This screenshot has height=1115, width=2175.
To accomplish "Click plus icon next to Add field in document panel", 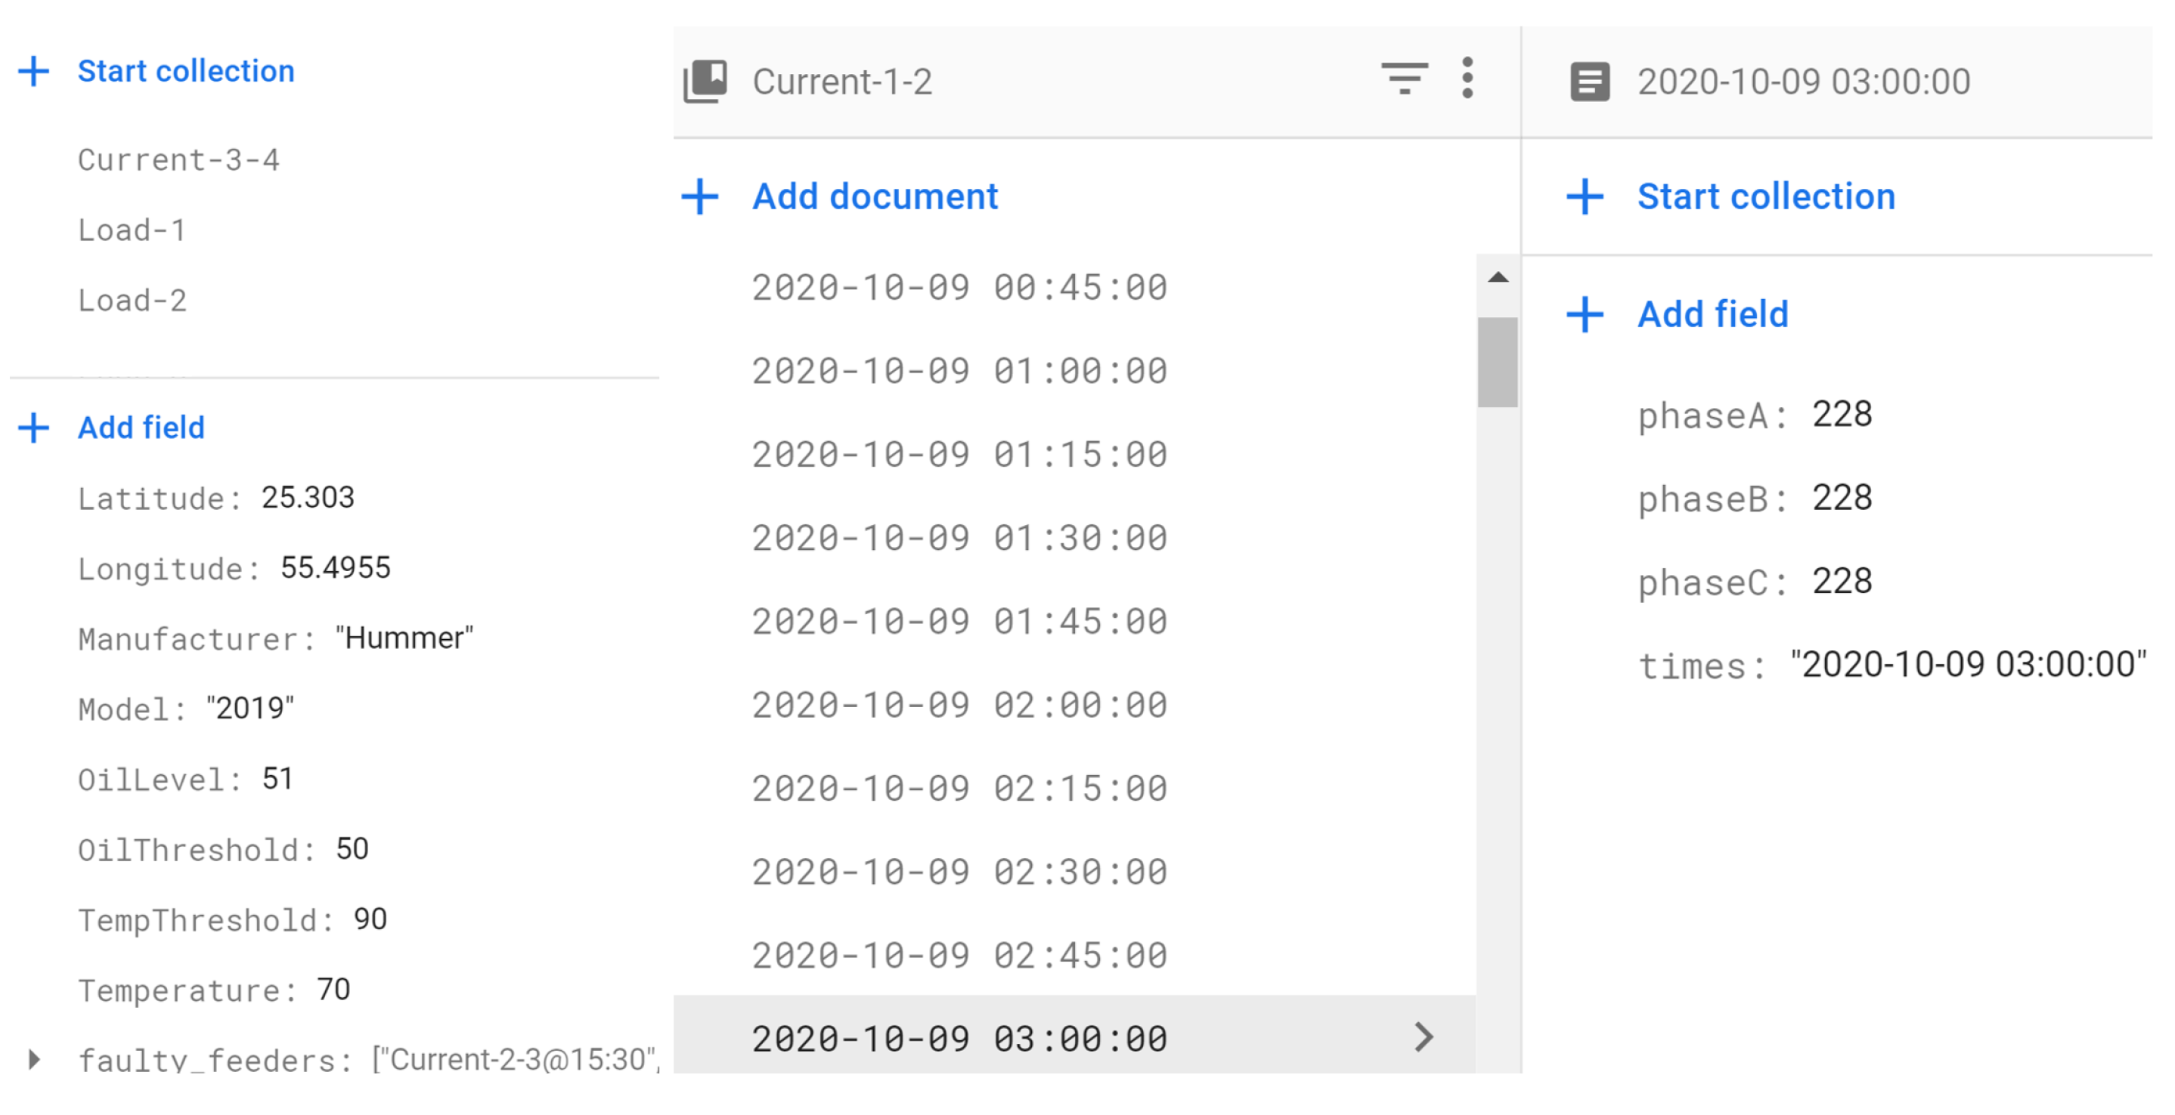I will pos(1585,314).
